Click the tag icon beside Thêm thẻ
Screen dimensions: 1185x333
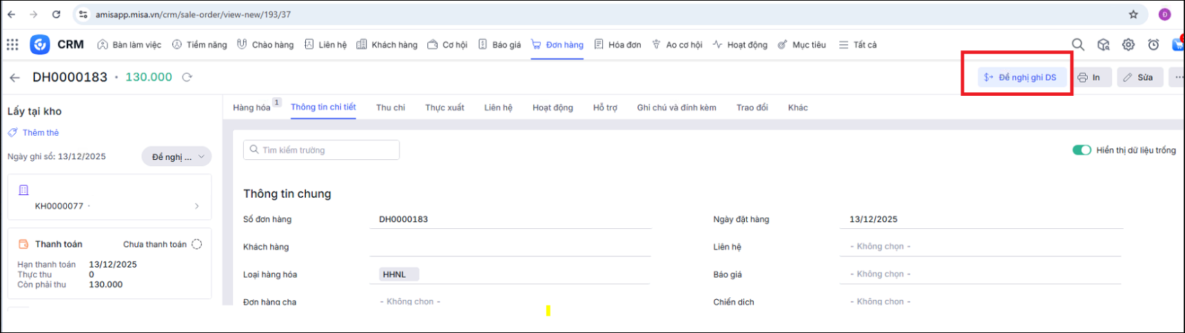[x=12, y=132]
